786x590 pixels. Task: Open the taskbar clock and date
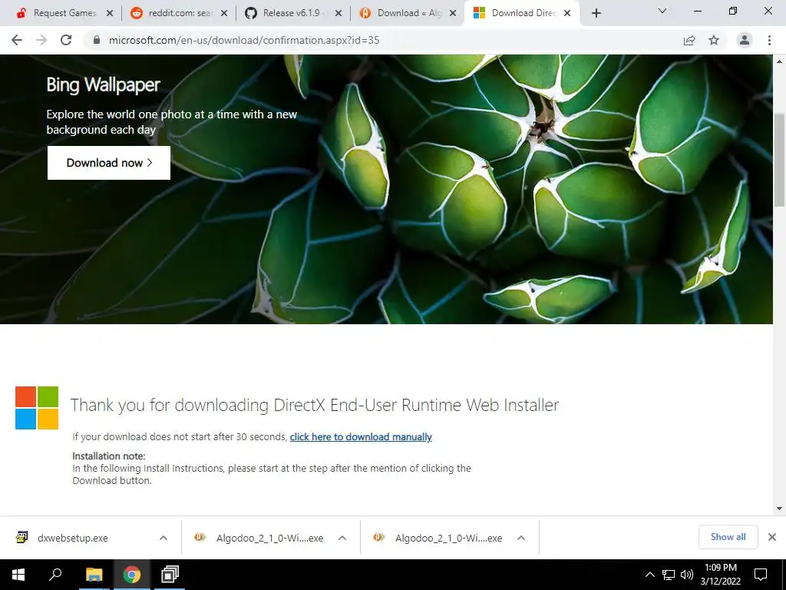point(721,575)
